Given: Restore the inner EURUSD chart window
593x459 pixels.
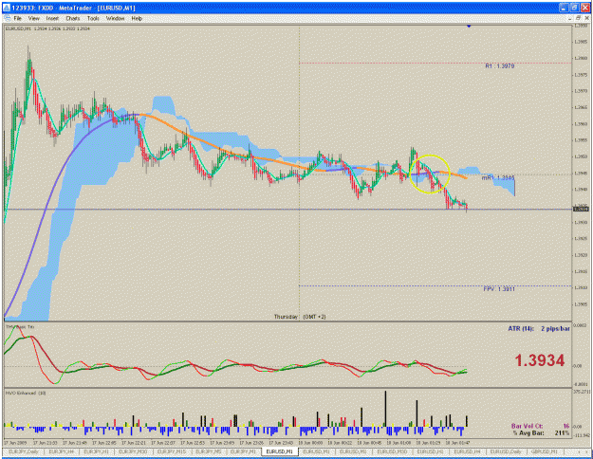Looking at the screenshot, I should (x=578, y=18).
